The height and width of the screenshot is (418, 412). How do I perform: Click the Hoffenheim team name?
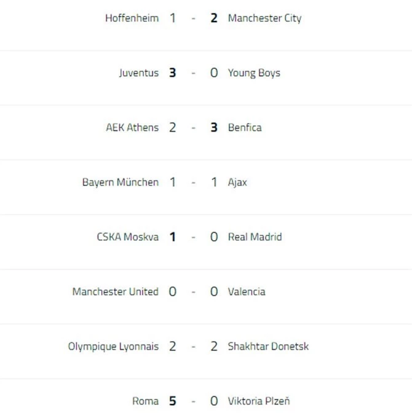pyautogui.click(x=132, y=18)
